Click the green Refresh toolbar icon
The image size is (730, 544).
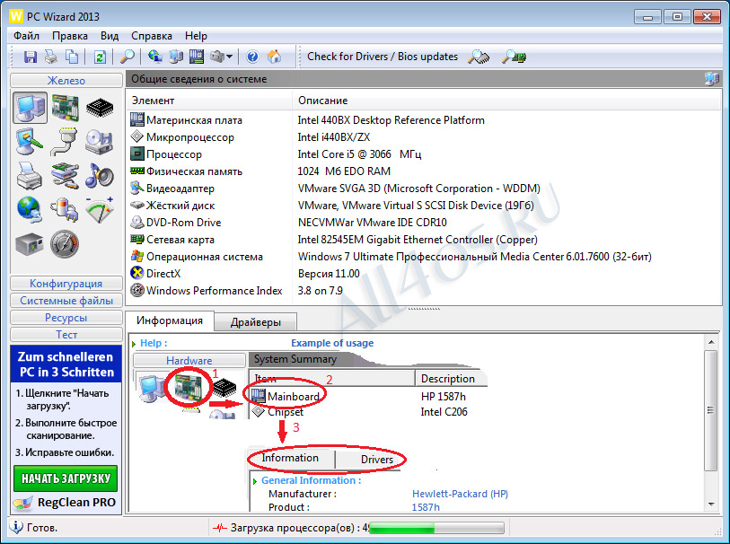pyautogui.click(x=100, y=57)
